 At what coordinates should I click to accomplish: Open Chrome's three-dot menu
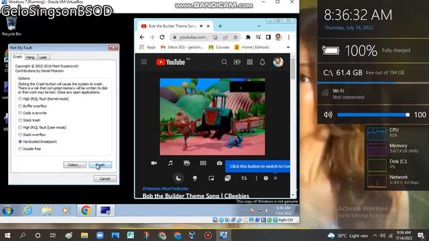click(289, 37)
